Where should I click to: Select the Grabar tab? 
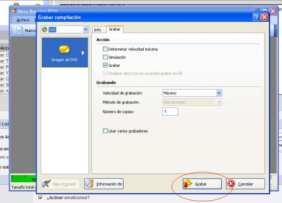click(115, 29)
